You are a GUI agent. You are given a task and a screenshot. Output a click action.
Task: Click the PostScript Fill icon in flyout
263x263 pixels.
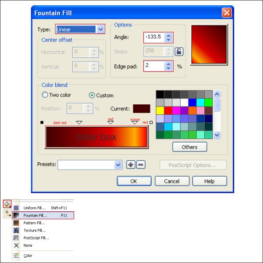(16, 238)
